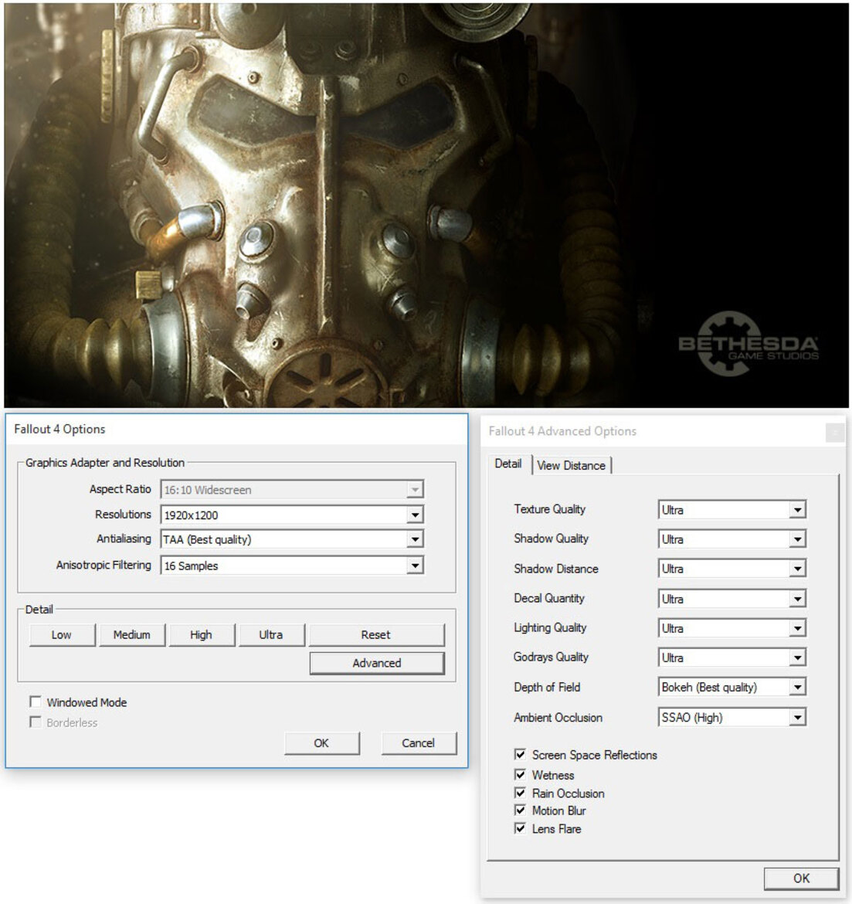Disable Screen Space Reflections checkbox
Viewport: 852px width, 904px height.
pyautogui.click(x=520, y=754)
